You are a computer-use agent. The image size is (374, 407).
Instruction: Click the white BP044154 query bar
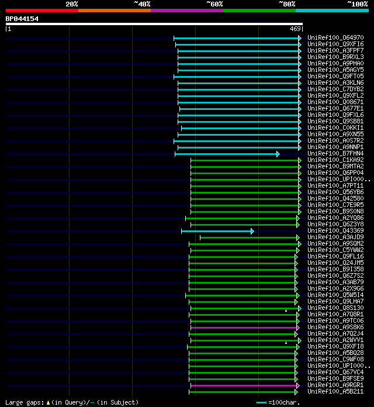point(154,24)
